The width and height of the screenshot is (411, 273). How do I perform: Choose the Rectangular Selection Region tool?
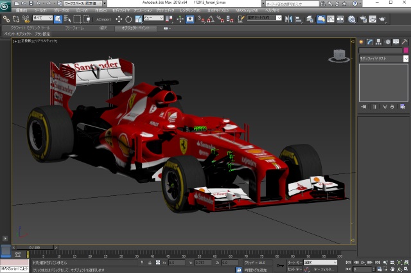click(x=77, y=19)
